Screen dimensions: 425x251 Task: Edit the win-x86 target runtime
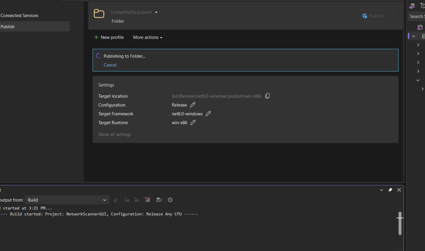point(193,123)
